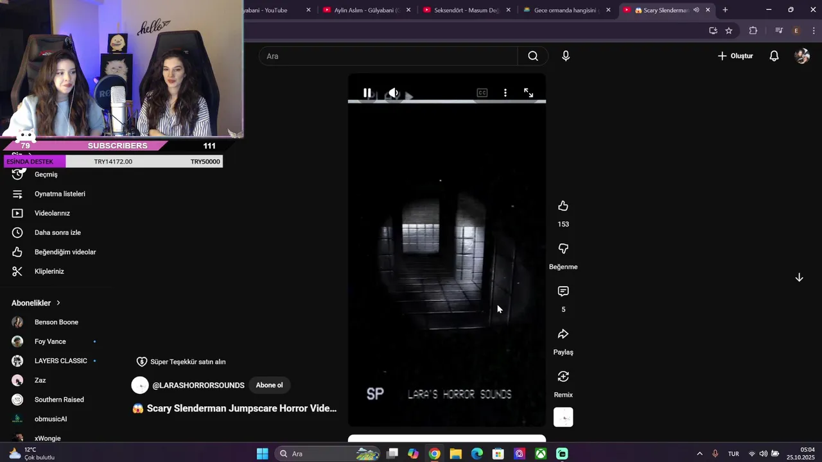Open the Chrome profile E avatar

796,30
